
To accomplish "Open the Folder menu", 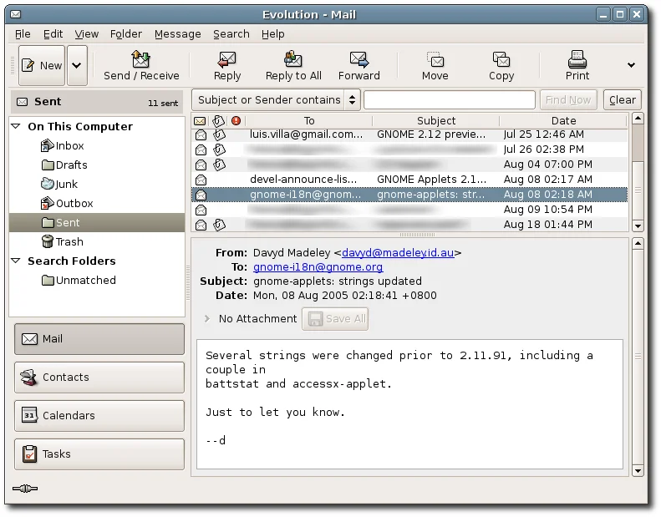I will (x=126, y=33).
